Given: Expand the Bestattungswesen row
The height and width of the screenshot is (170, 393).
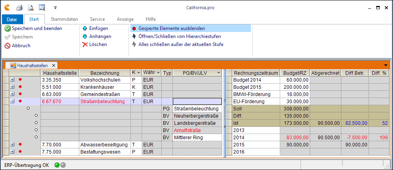Looking at the screenshot, I should click(12, 152).
